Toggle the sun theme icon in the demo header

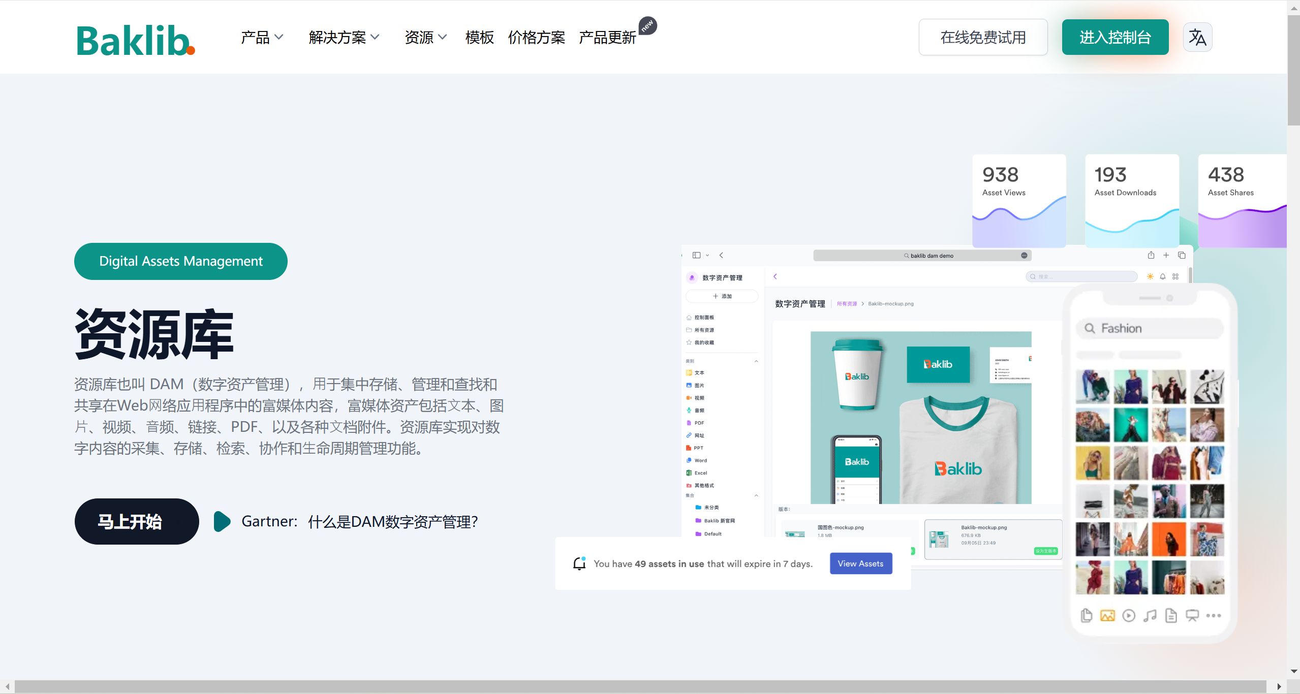tap(1150, 276)
